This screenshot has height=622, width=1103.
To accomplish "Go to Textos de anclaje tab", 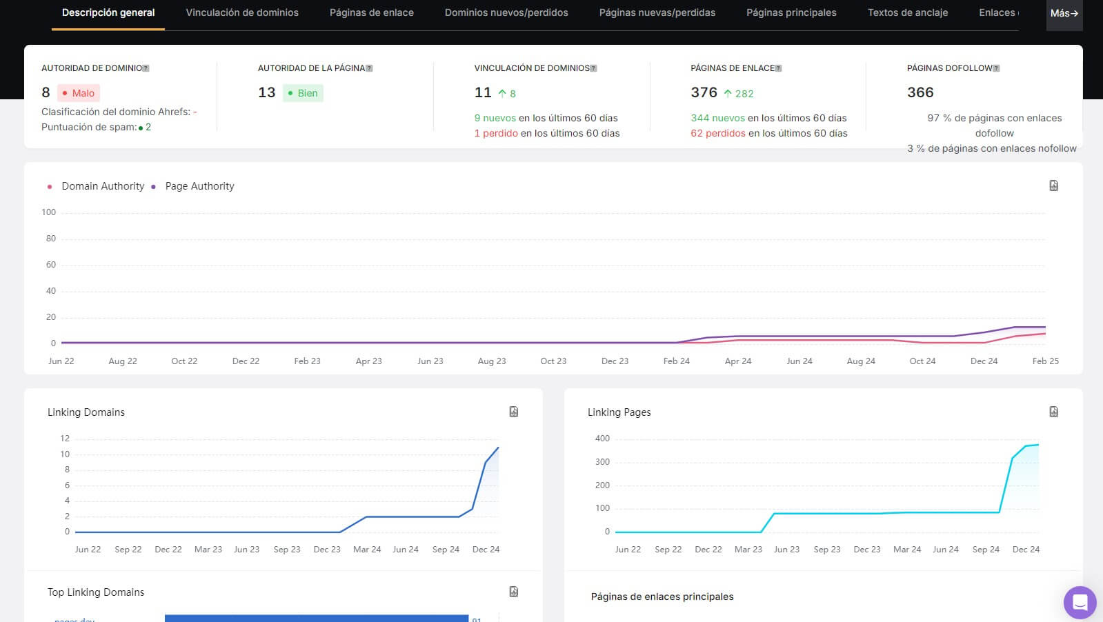I will tap(907, 13).
